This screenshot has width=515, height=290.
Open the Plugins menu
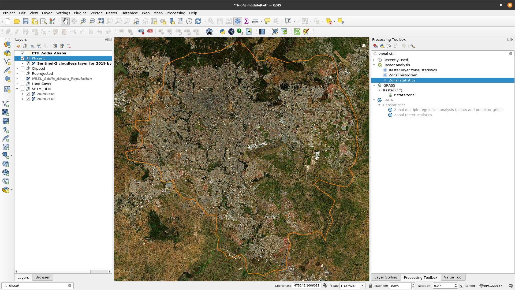[80, 13]
